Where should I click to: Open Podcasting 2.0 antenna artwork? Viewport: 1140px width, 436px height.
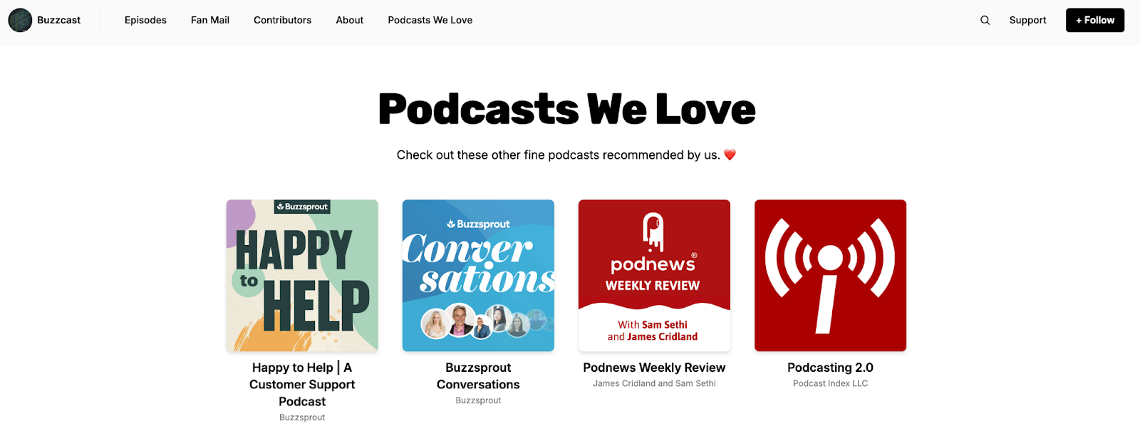tap(830, 276)
